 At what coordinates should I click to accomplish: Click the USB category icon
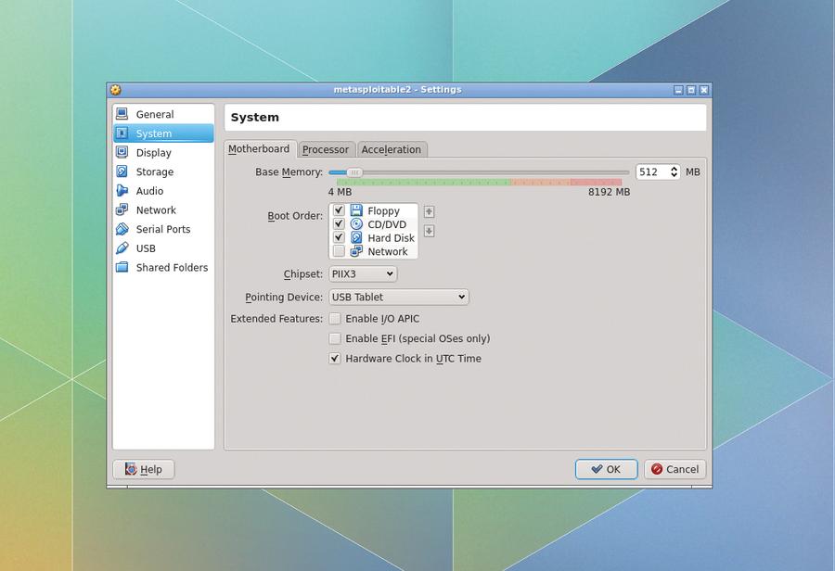(x=122, y=248)
